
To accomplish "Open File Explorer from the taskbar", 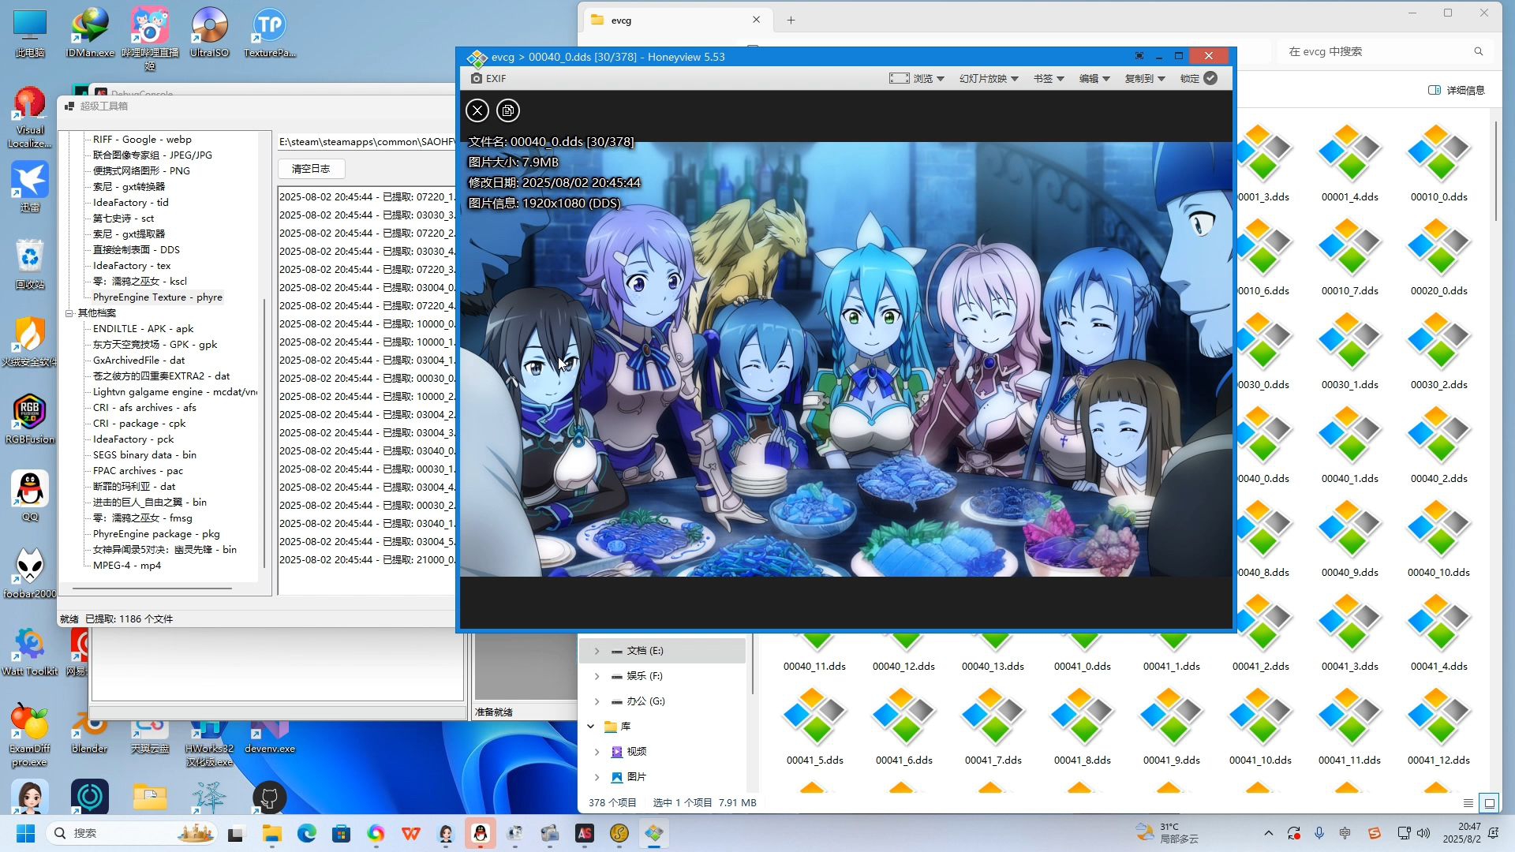I will pos(272,833).
